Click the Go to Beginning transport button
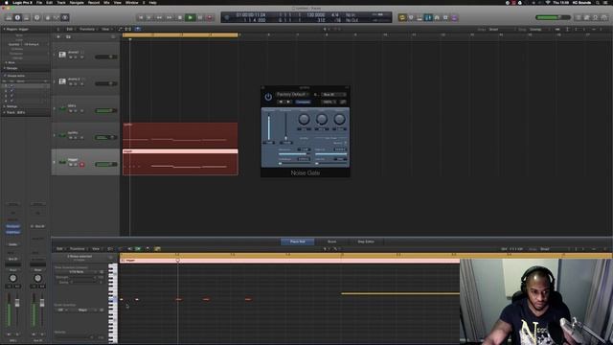Viewport: 613px width, 345px height. [x=141, y=17]
